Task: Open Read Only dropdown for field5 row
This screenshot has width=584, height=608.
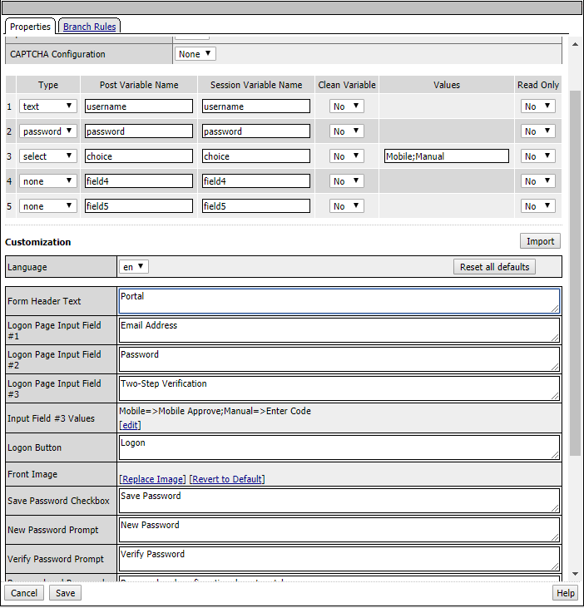Action: pos(538,206)
